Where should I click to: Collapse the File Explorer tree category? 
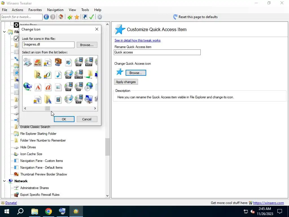coord(4,32)
